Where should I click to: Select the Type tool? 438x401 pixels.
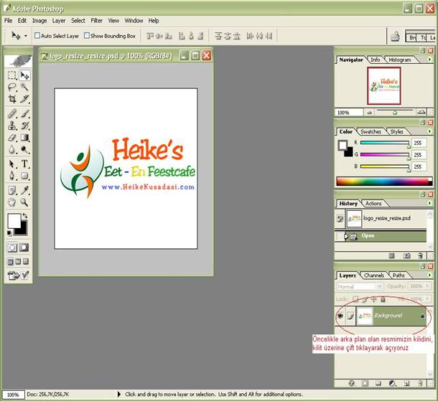(x=24, y=164)
